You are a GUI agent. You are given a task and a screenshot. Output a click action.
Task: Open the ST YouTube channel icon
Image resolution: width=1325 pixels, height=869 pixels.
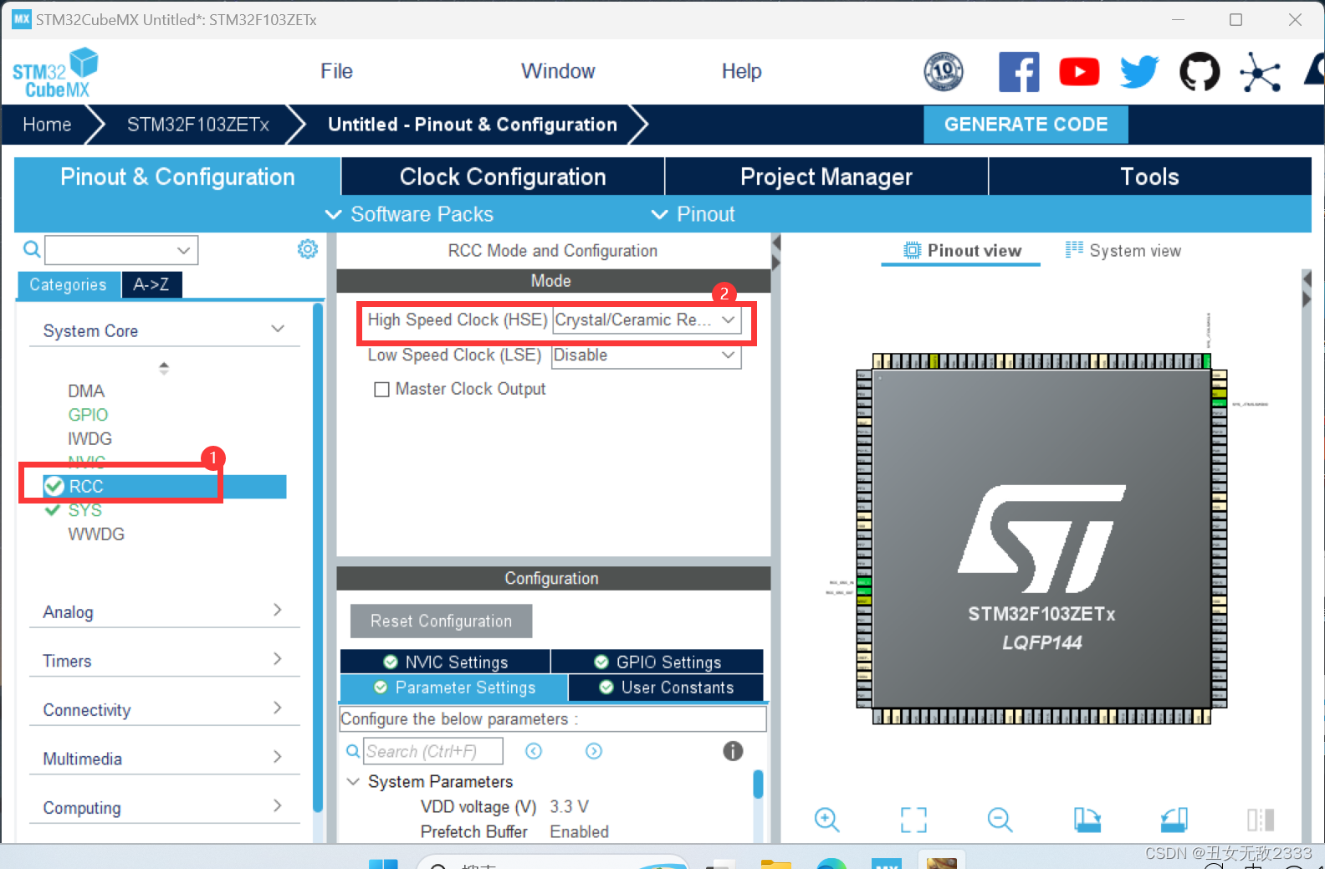pyautogui.click(x=1079, y=72)
